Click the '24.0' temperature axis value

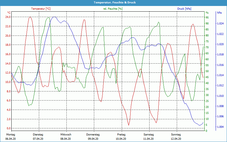point(8,17)
